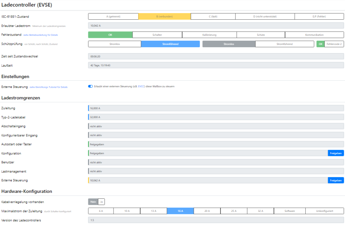The height and width of the screenshot is (225, 345).
Task: Choose 32 A as Maximalstrom der Zuleitung
Action: pos(260,211)
